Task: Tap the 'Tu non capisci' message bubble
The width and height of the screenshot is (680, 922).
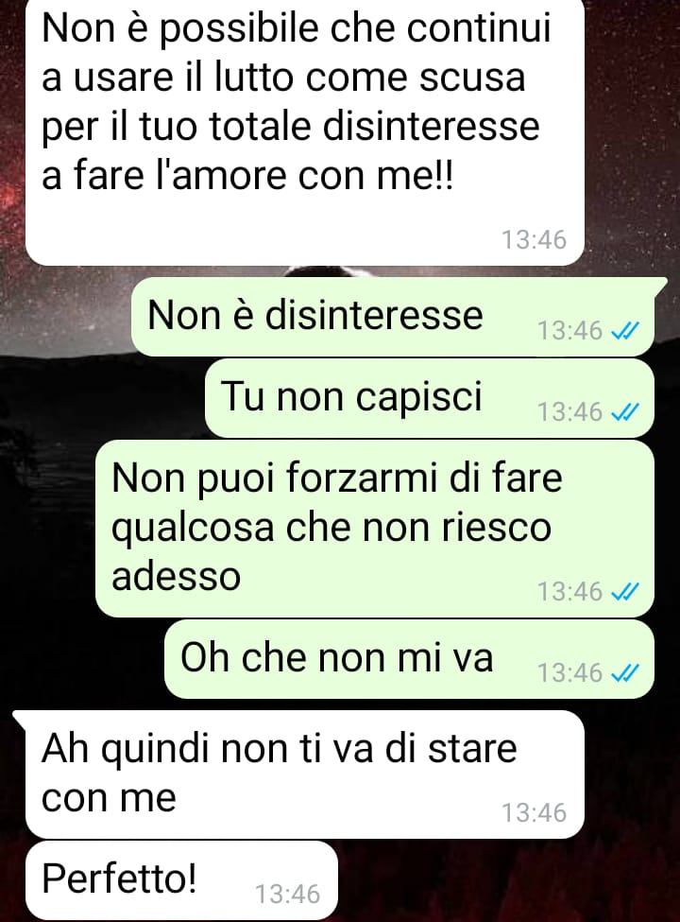Action: 430,398
